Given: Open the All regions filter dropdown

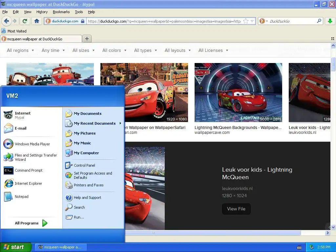Looking at the screenshot, I should click(20, 50).
